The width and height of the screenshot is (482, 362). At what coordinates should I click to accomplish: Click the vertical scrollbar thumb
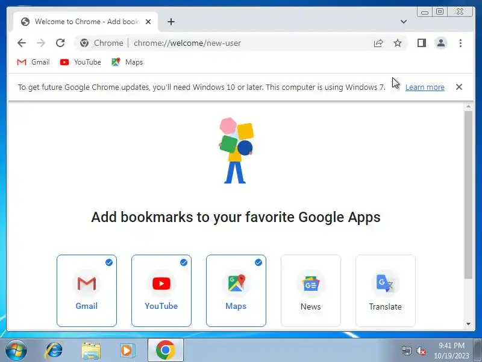click(468, 194)
